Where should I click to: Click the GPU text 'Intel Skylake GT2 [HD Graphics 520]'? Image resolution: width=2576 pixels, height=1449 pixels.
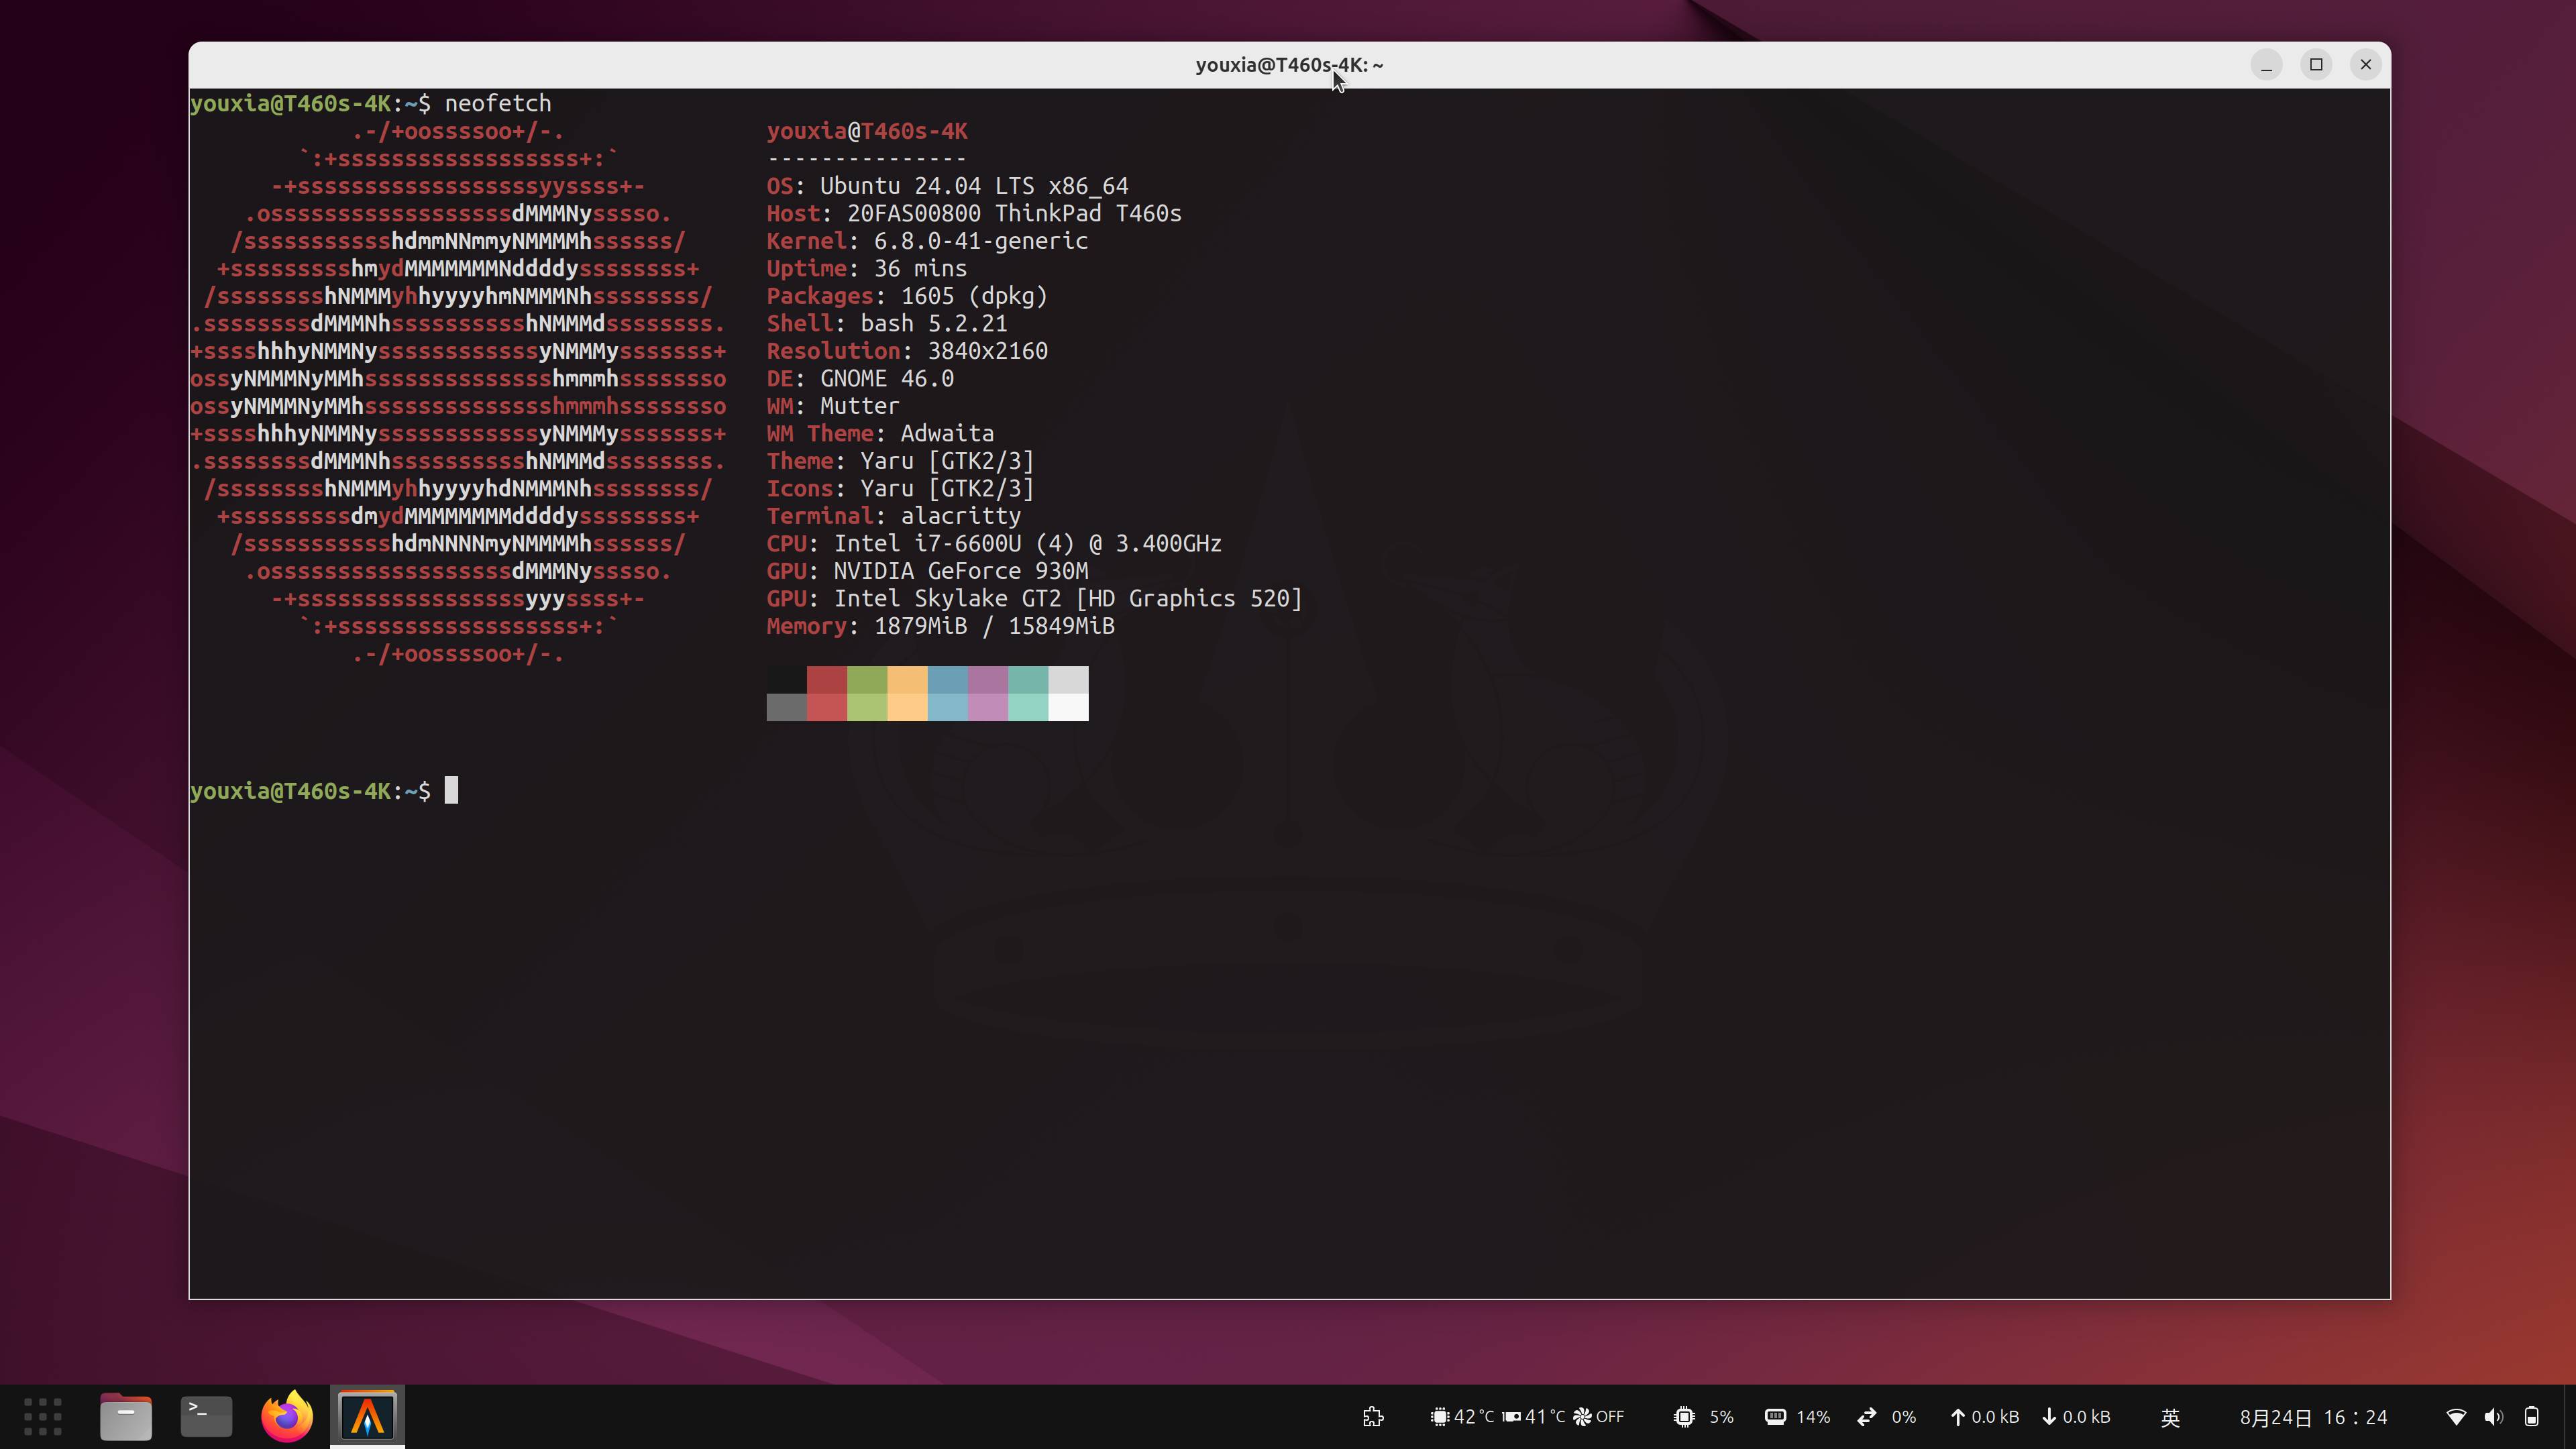1068,598
